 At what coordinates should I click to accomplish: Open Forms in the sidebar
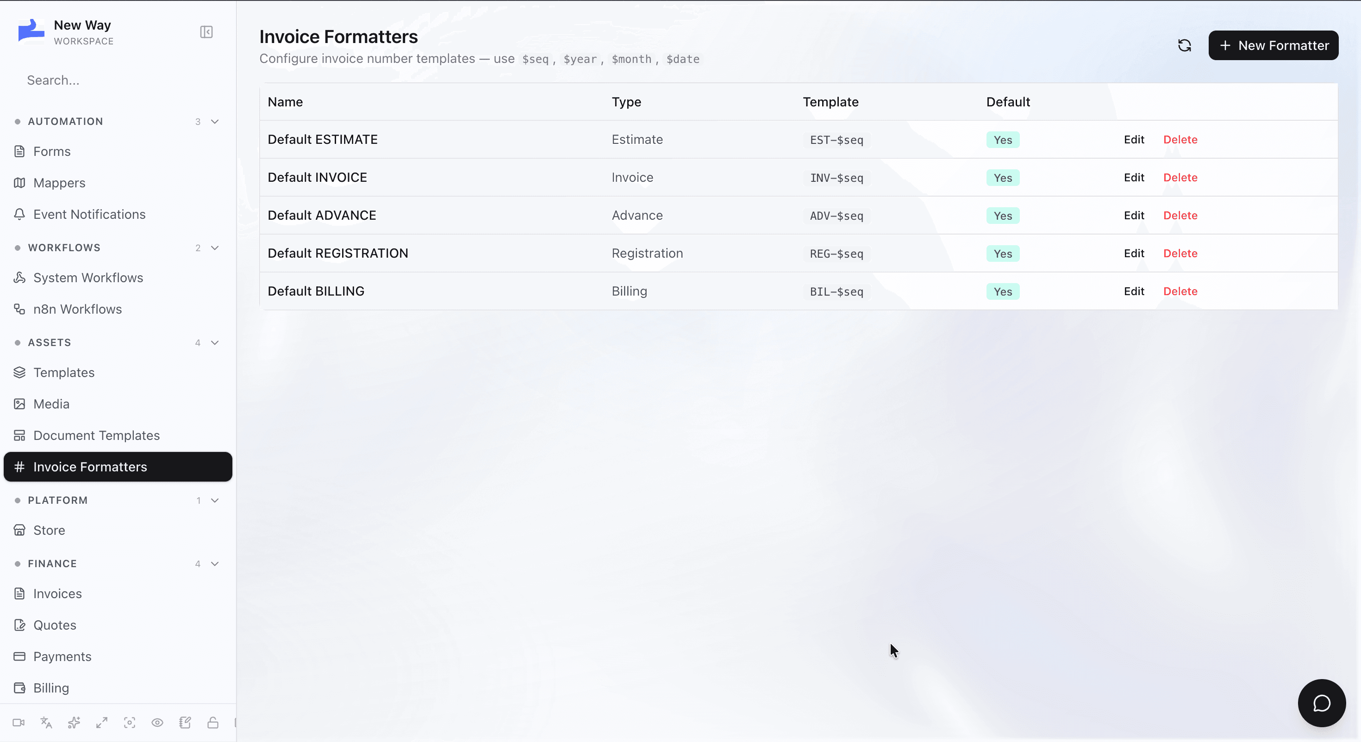click(118, 152)
